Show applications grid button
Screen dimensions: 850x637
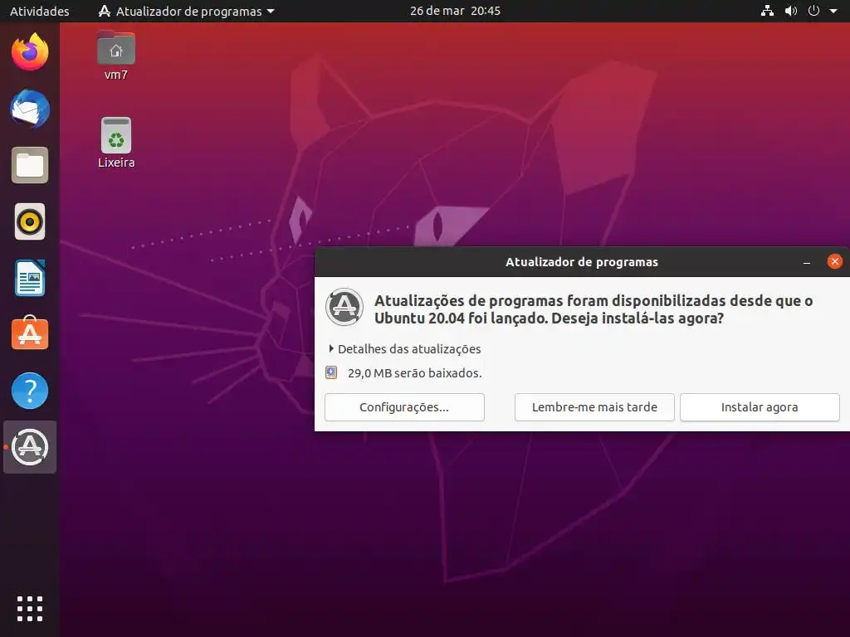pyautogui.click(x=30, y=609)
